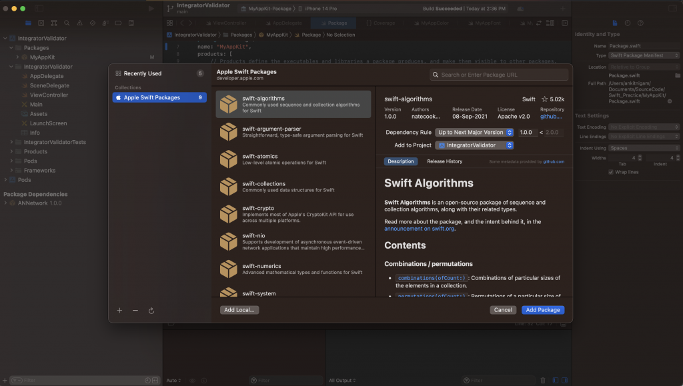Screen dimensions: 683x386
Task: Open the github repository link for swift-algorithms
Action: point(551,117)
